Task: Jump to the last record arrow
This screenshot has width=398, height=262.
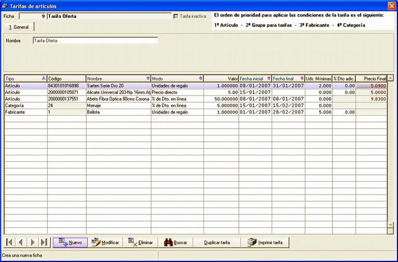Action: [44, 242]
